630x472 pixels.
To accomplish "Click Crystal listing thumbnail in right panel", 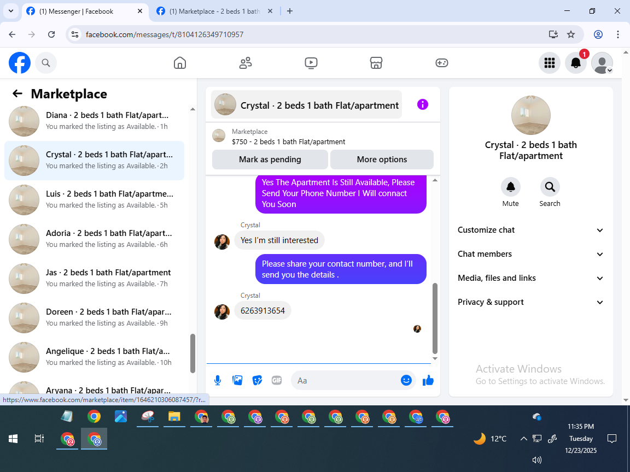I will click(x=531, y=115).
